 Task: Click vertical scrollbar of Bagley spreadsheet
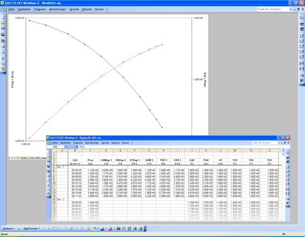[283, 185]
